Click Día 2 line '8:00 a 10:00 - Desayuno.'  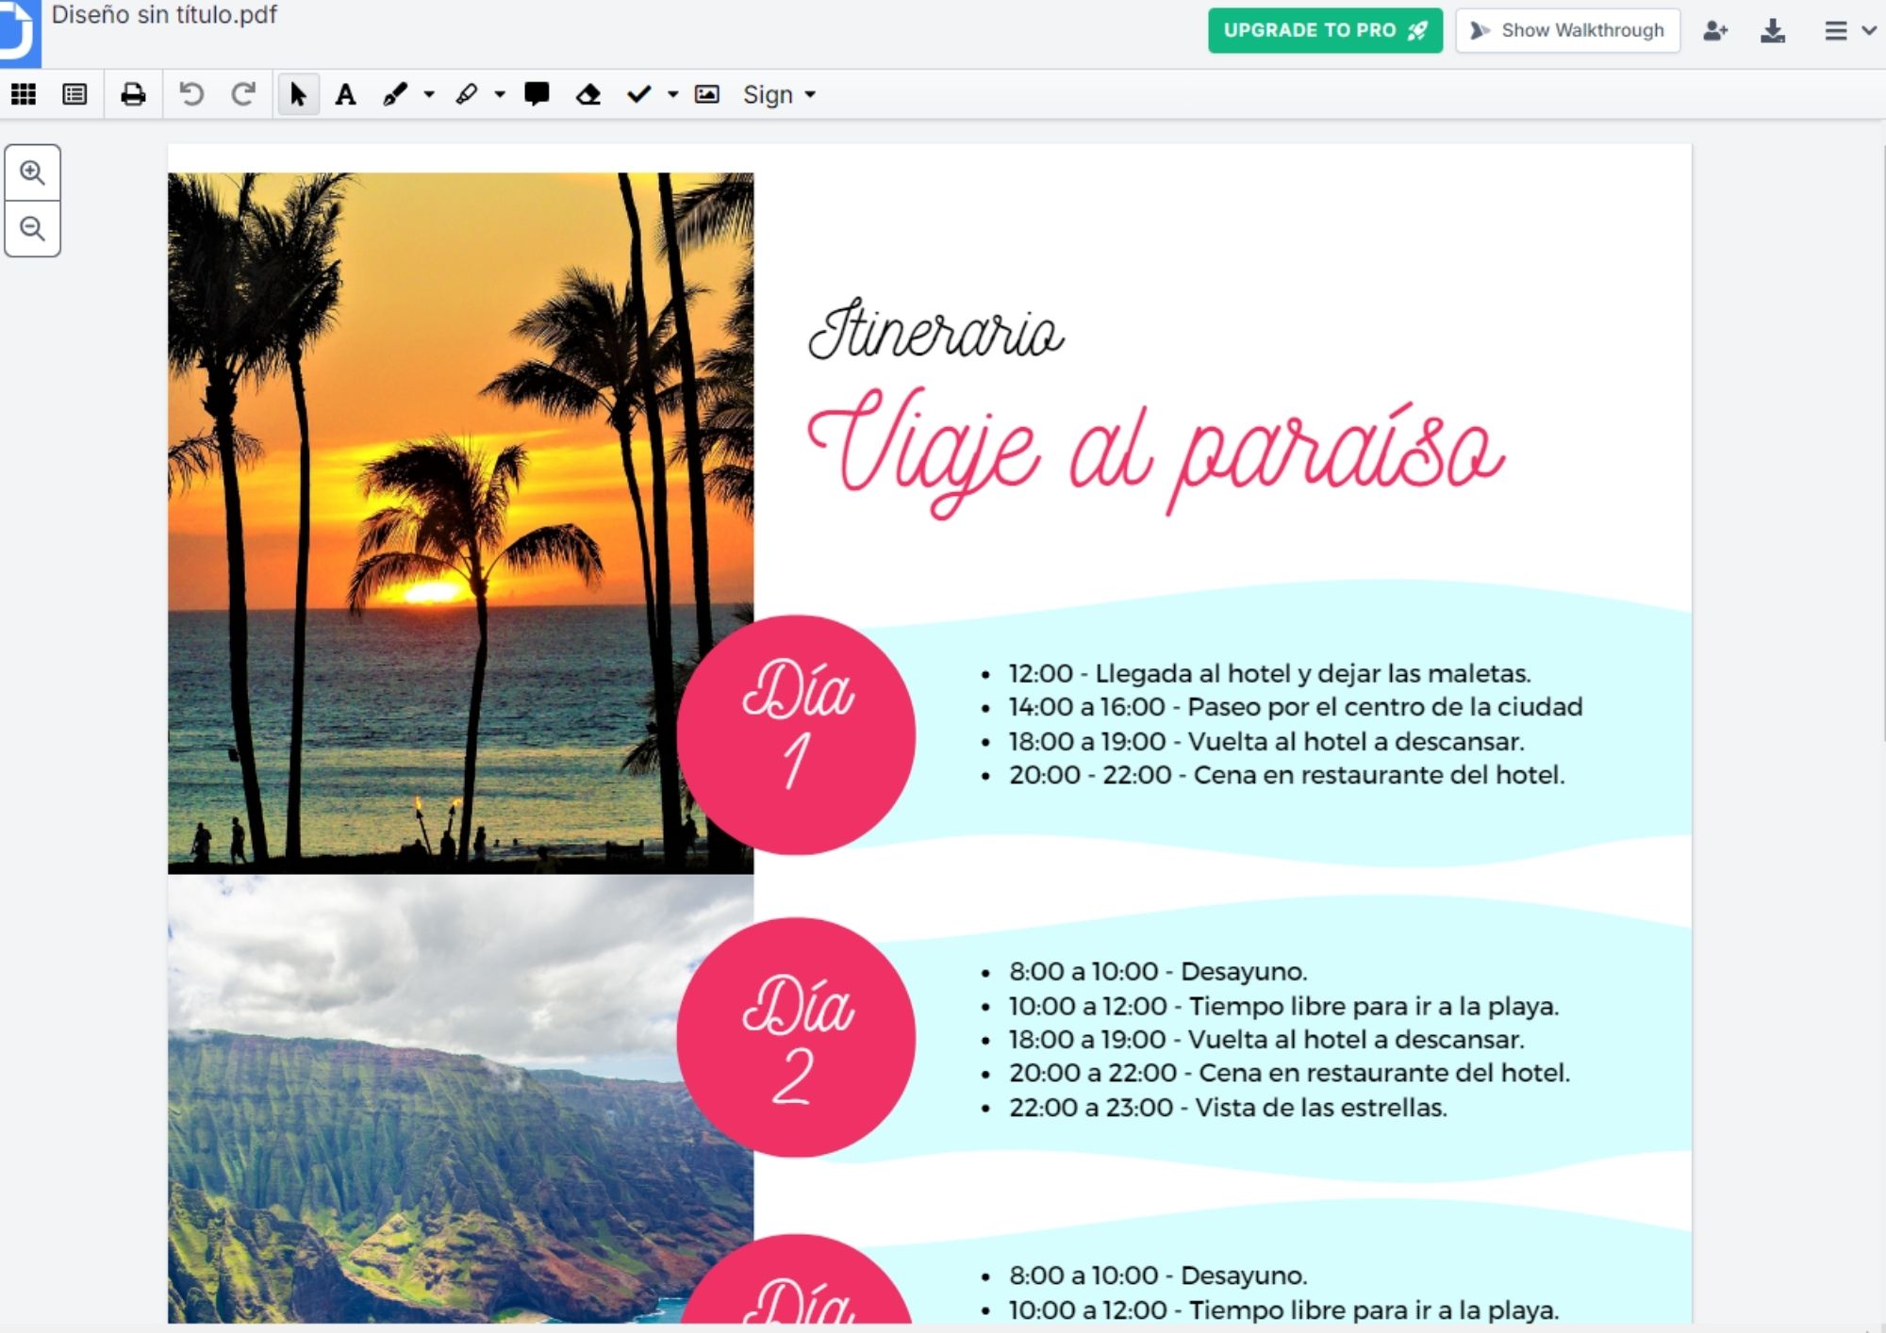(x=1158, y=971)
